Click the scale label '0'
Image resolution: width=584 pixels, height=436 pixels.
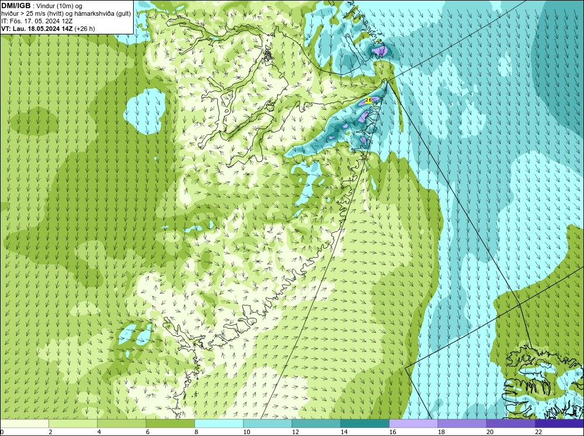(2, 432)
